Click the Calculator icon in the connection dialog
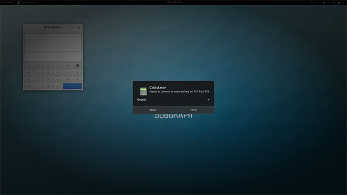Image resolution: width=347 pixels, height=195 pixels. (x=143, y=91)
